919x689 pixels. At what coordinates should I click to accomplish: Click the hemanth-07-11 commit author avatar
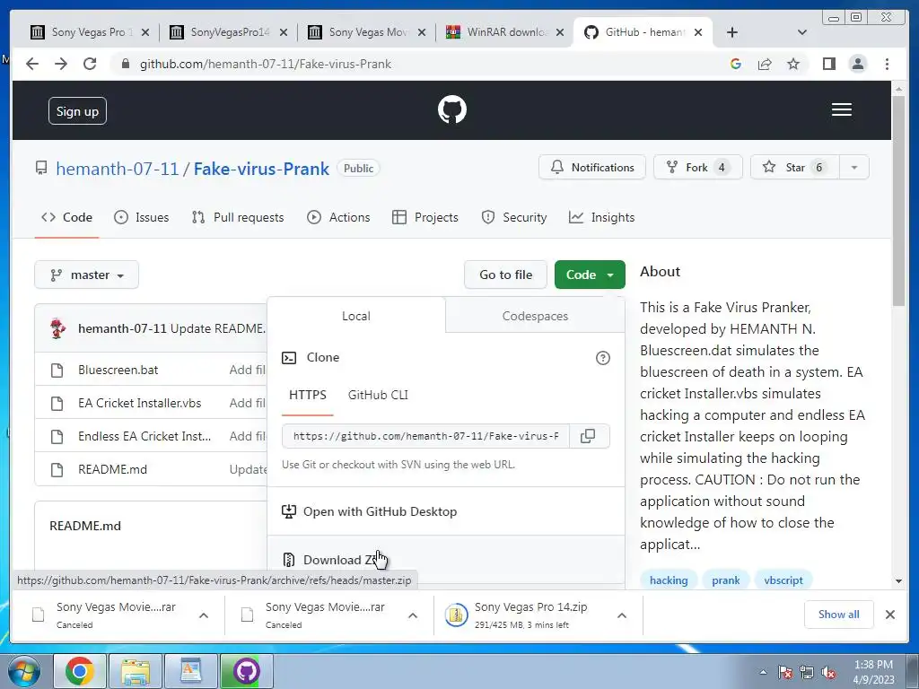click(57, 328)
